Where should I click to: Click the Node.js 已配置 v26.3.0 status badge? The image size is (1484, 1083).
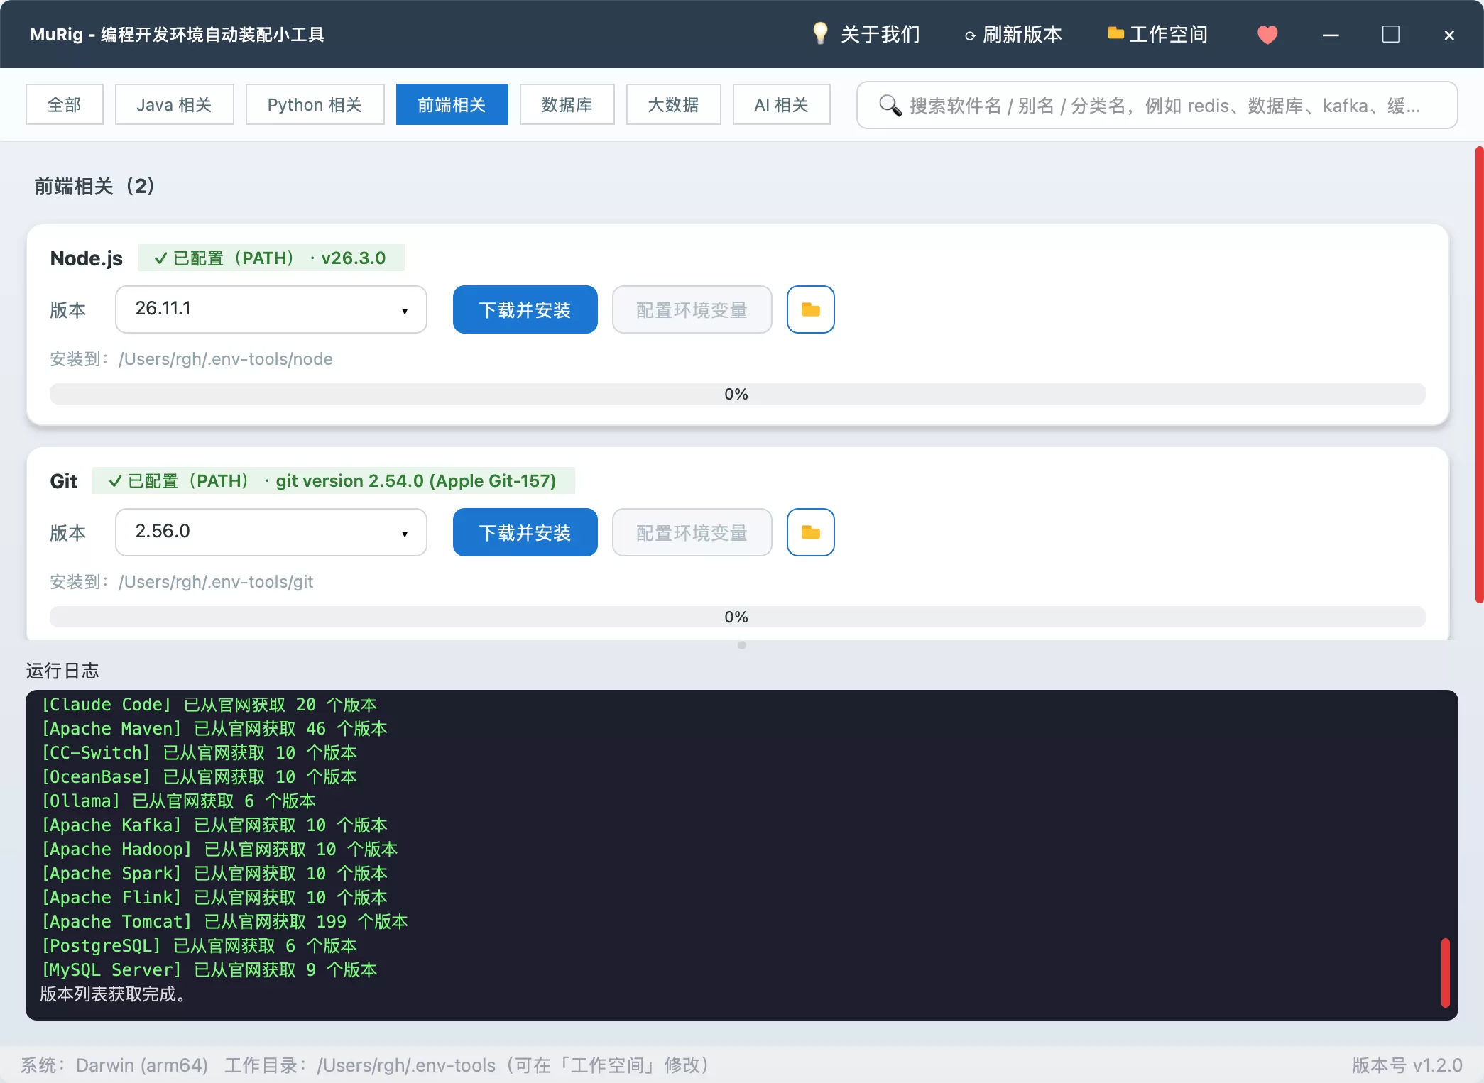tap(271, 258)
